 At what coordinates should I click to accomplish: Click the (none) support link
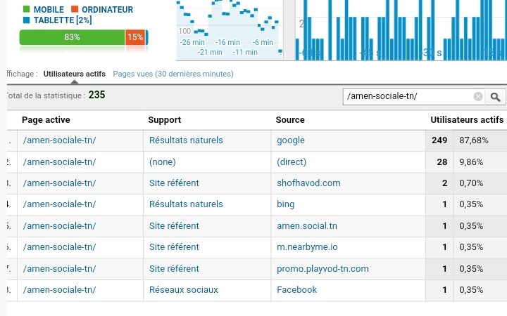tap(163, 162)
